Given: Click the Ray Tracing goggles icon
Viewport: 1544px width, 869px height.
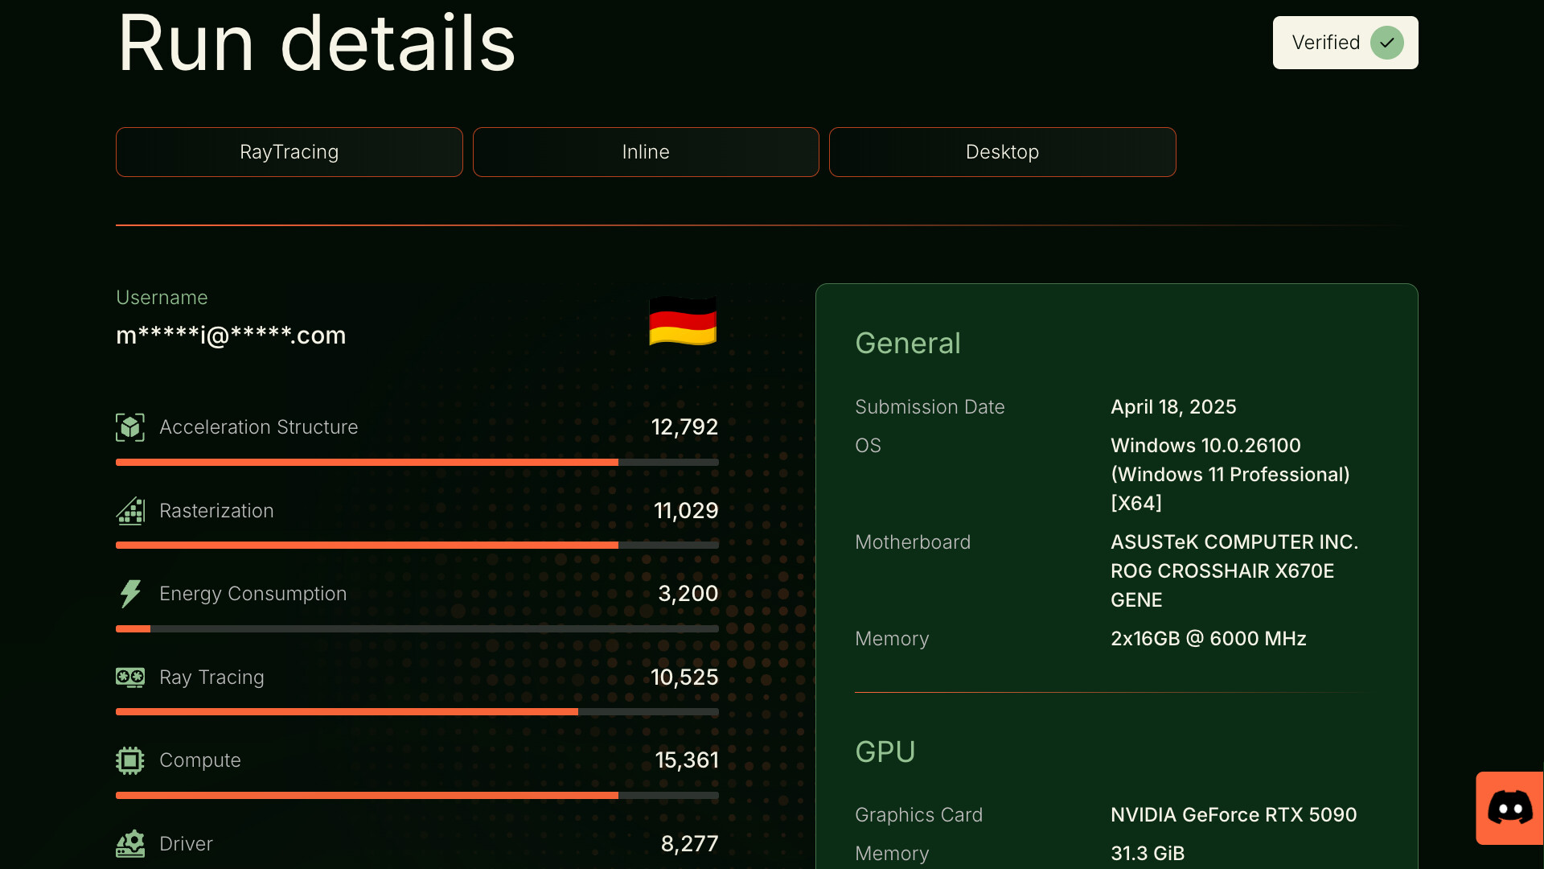Looking at the screenshot, I should pyautogui.click(x=129, y=677).
